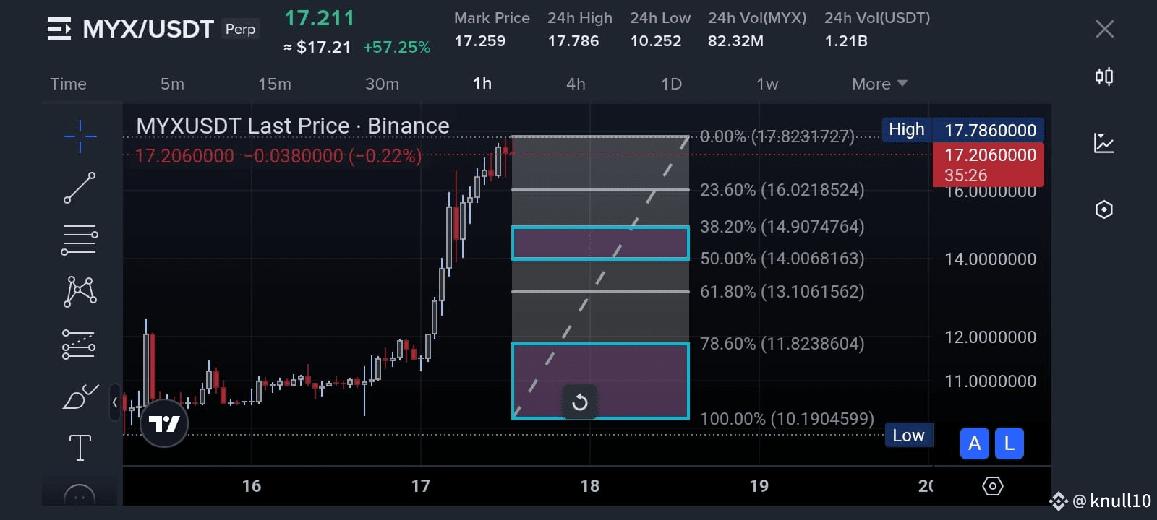Select the XABCD pattern tool
The height and width of the screenshot is (520, 1157).
tap(80, 292)
